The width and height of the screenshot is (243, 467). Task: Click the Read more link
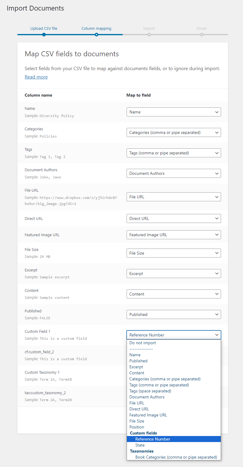click(x=36, y=77)
